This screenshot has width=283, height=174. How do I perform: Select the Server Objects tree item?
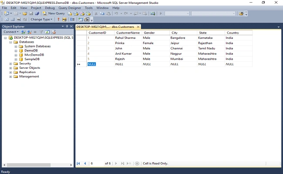pyautogui.click(x=30, y=68)
